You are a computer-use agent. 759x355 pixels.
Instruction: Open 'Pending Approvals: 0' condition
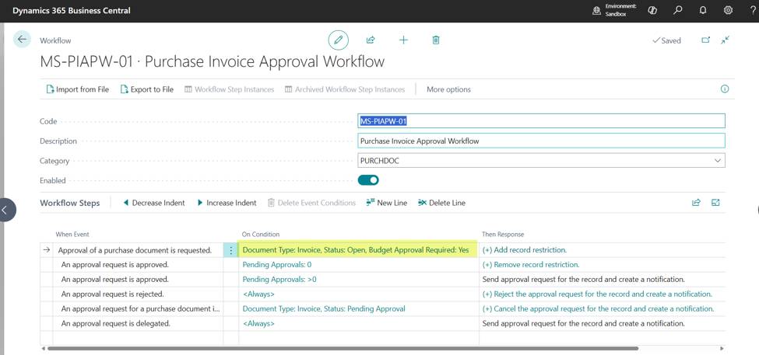(277, 265)
